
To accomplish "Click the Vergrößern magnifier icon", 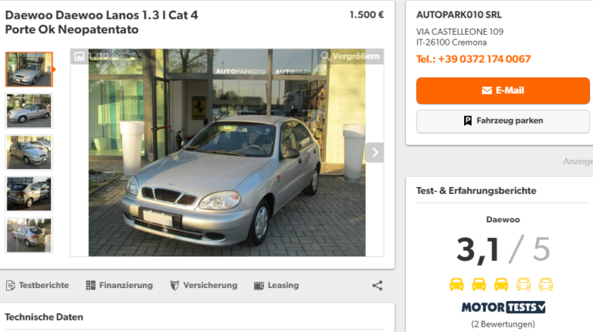I will 326,56.
